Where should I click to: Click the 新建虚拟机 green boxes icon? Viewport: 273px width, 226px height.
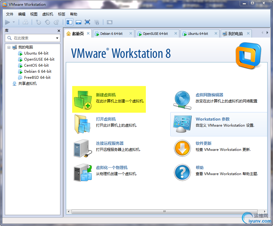[83, 100]
